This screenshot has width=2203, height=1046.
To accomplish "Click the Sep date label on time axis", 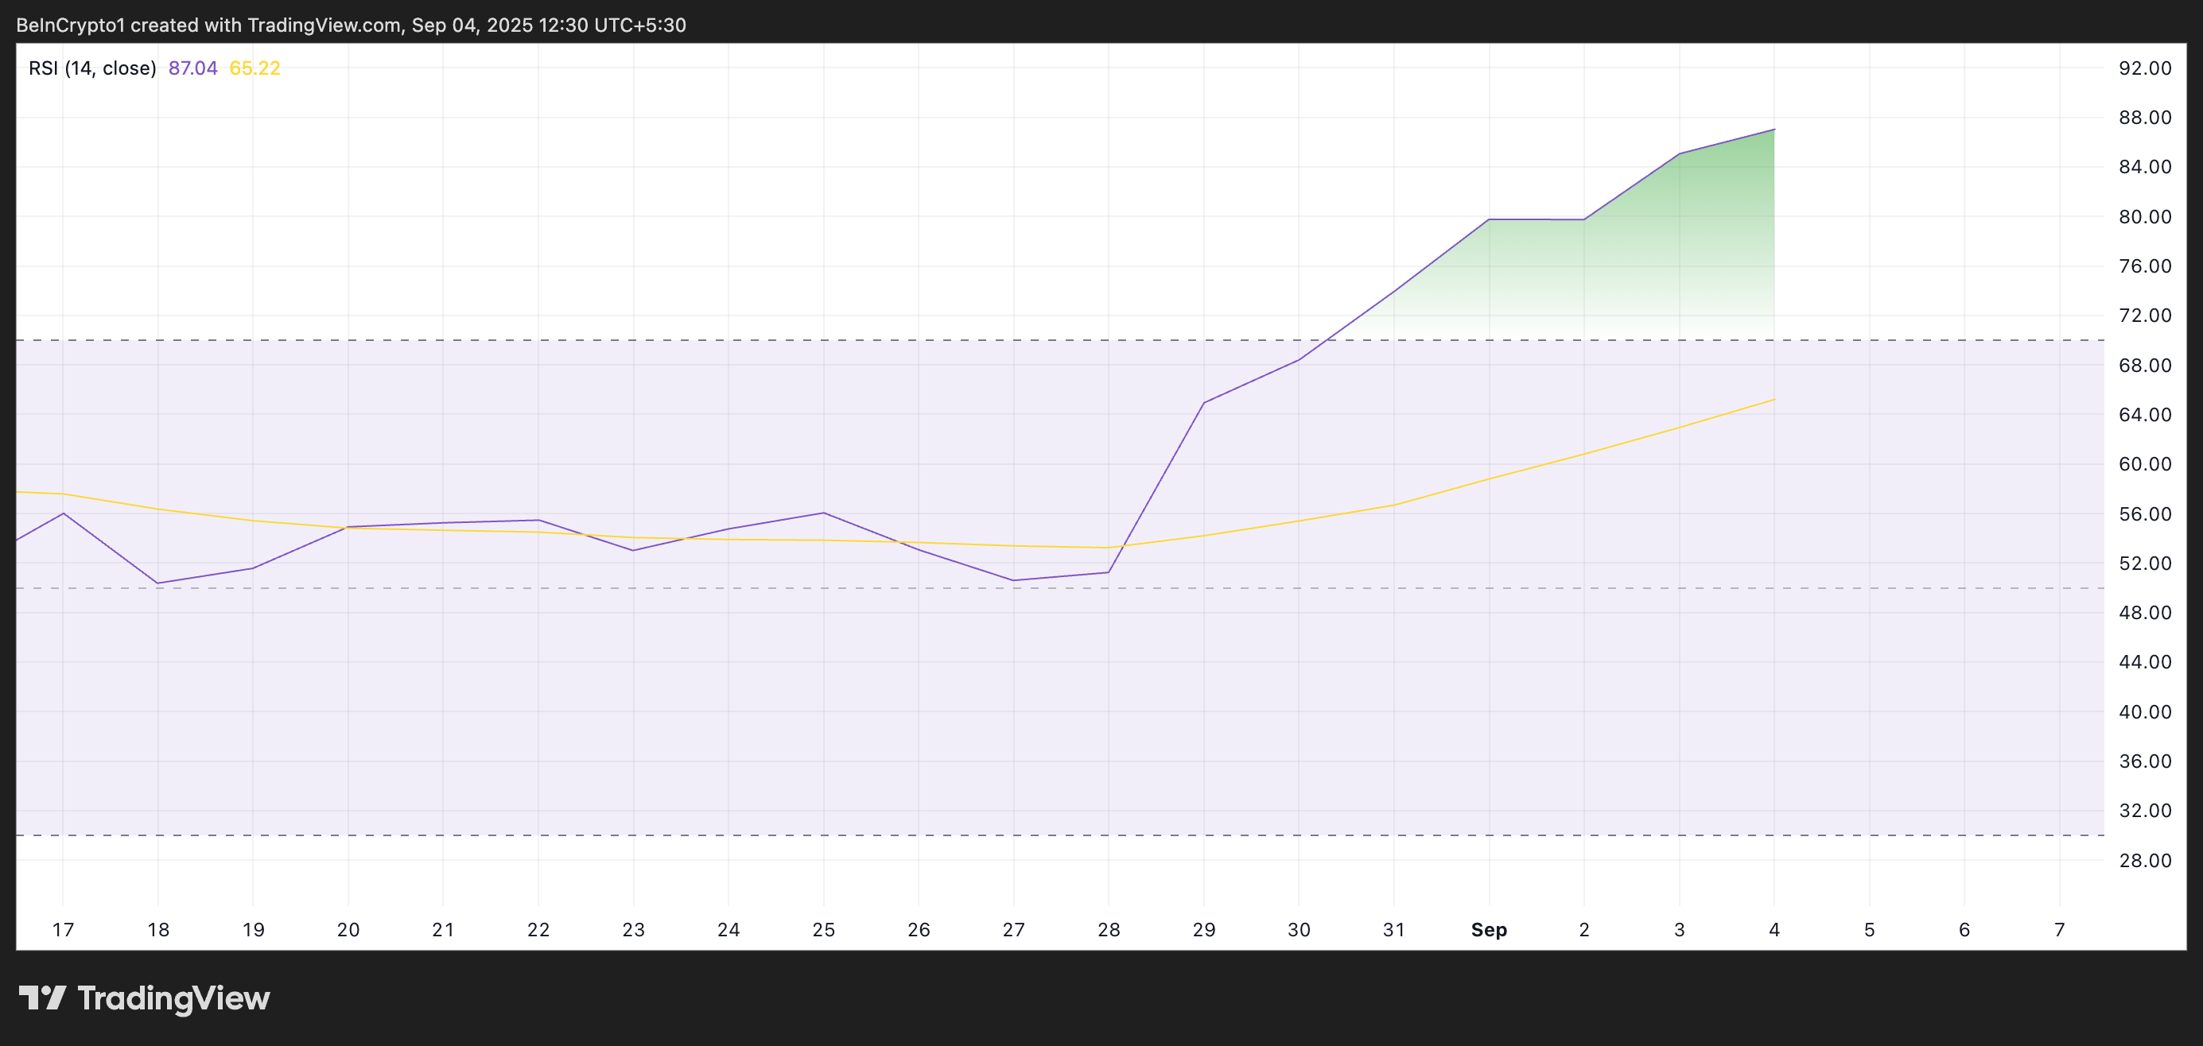I will 1488,930.
